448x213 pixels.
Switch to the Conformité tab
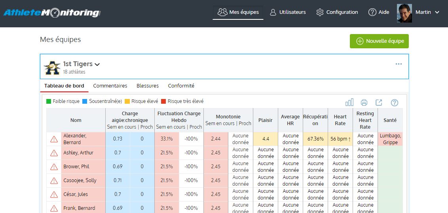coord(181,86)
